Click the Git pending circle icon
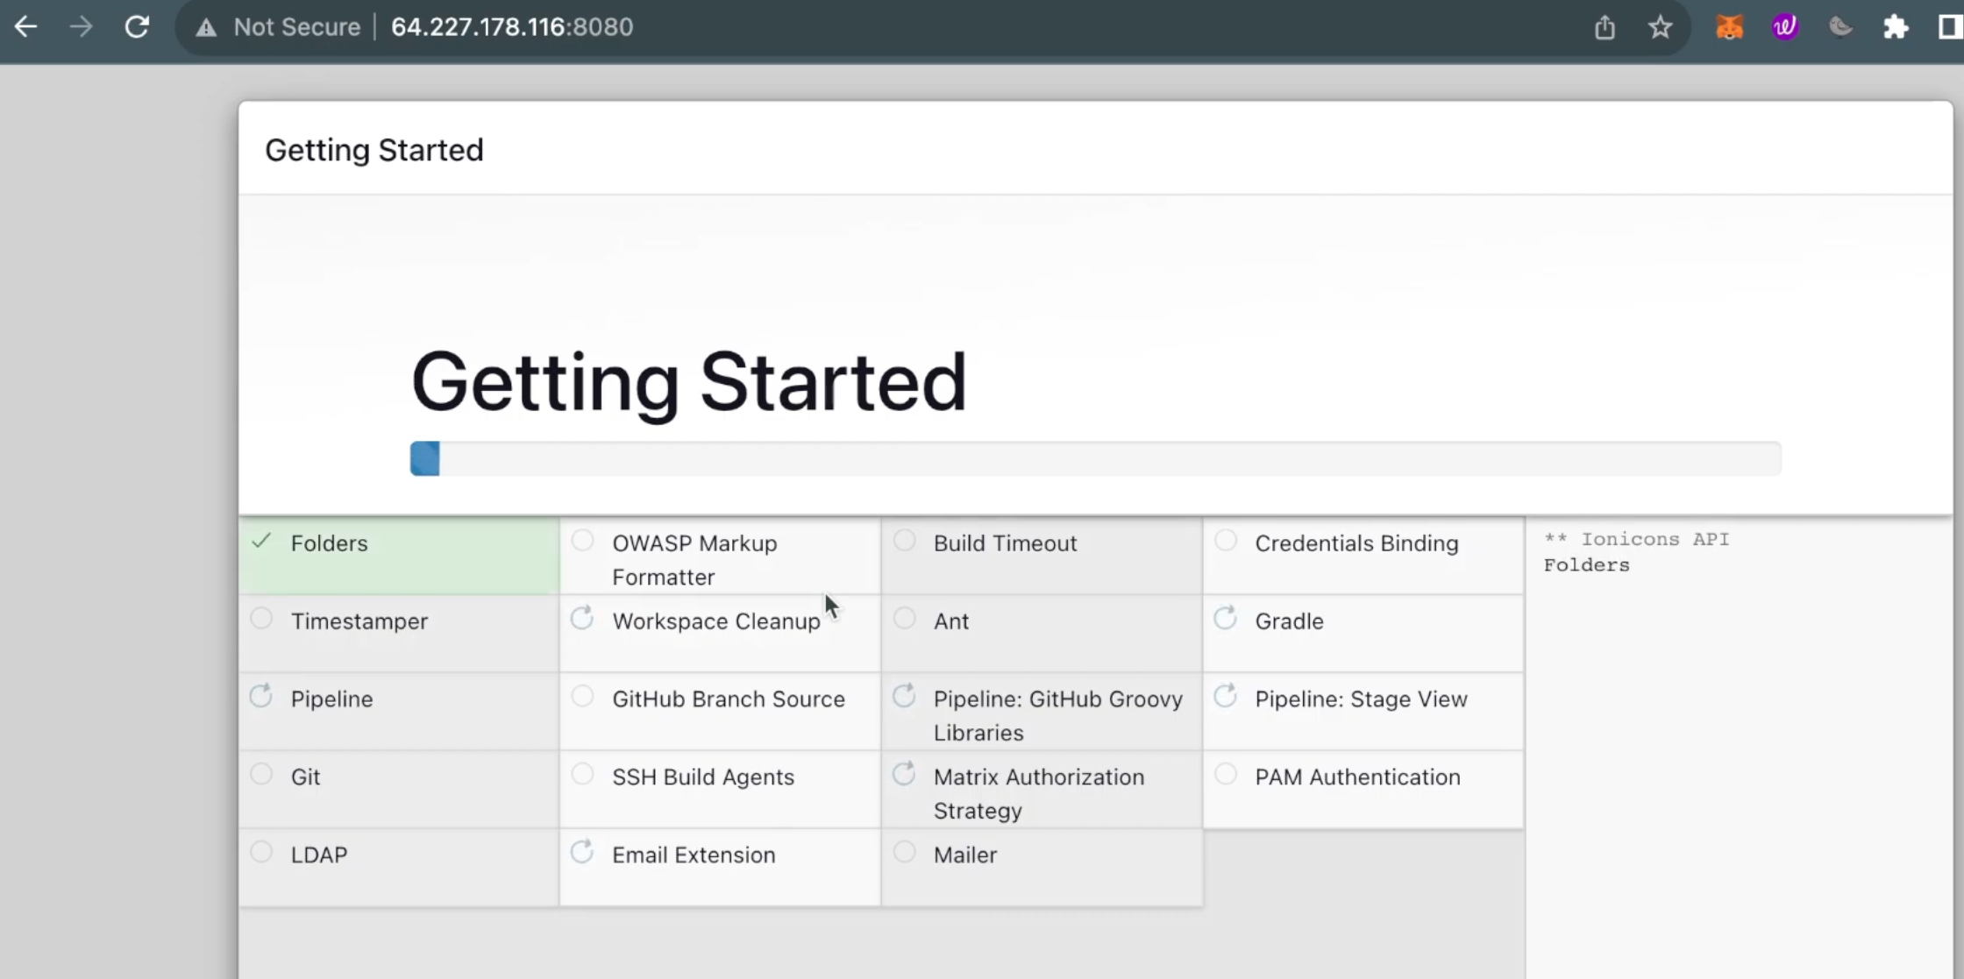 (261, 774)
